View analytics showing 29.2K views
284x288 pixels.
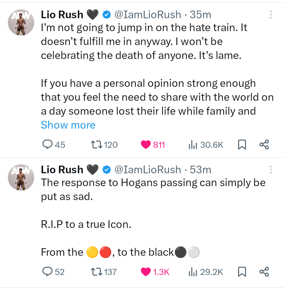pos(192,272)
